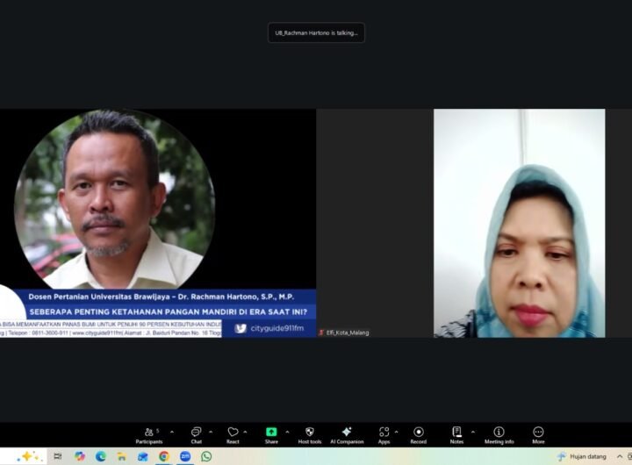Image resolution: width=632 pixels, height=465 pixels.
Task: Select Efi_Kota_Malang participant video tile
Action: (519, 223)
